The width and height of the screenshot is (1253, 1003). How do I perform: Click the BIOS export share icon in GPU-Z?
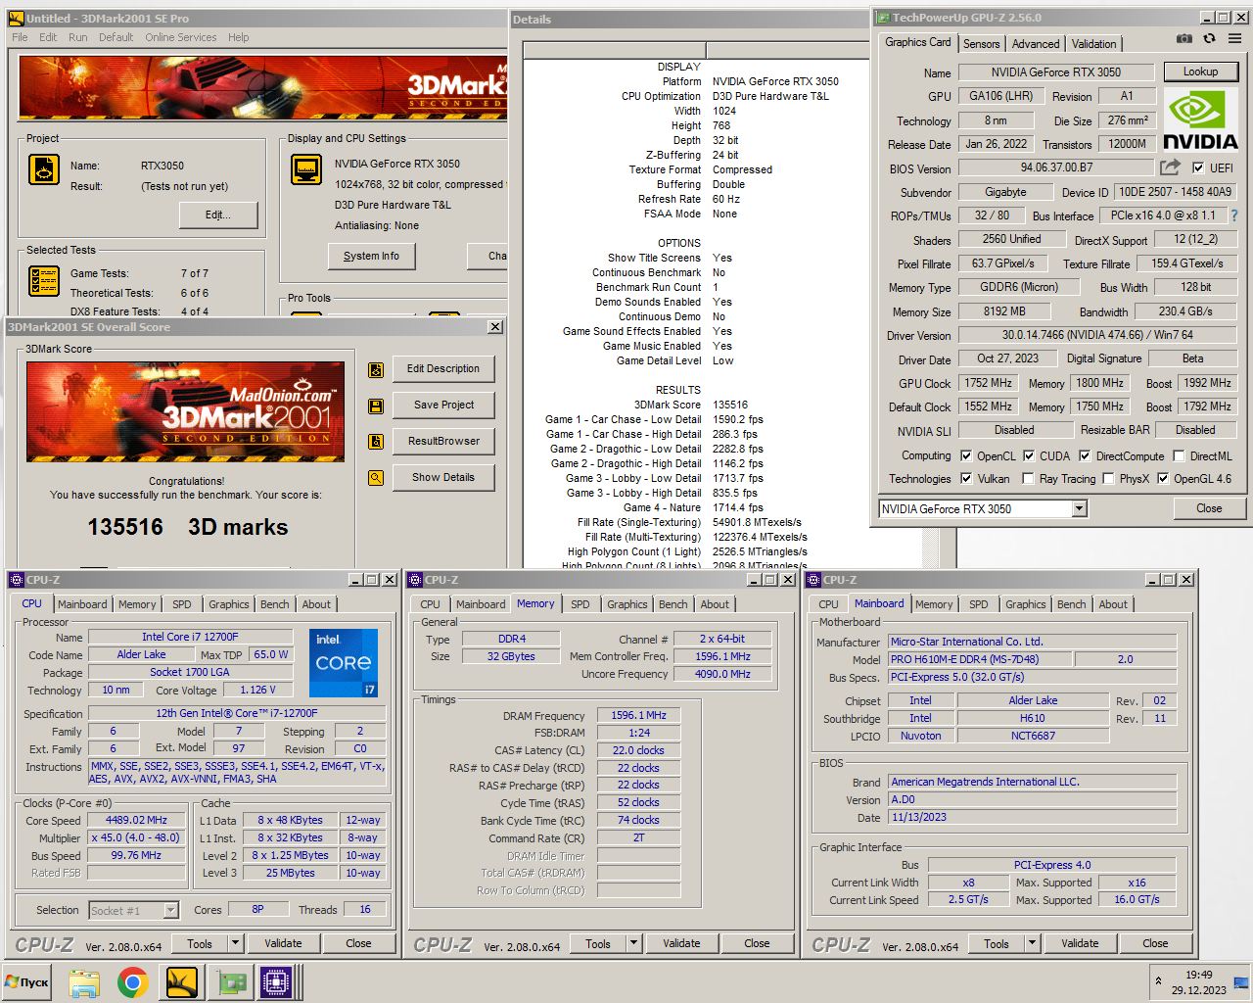(x=1170, y=167)
